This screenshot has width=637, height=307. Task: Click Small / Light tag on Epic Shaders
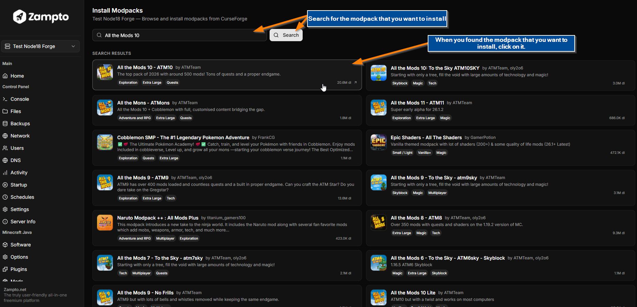click(x=402, y=152)
